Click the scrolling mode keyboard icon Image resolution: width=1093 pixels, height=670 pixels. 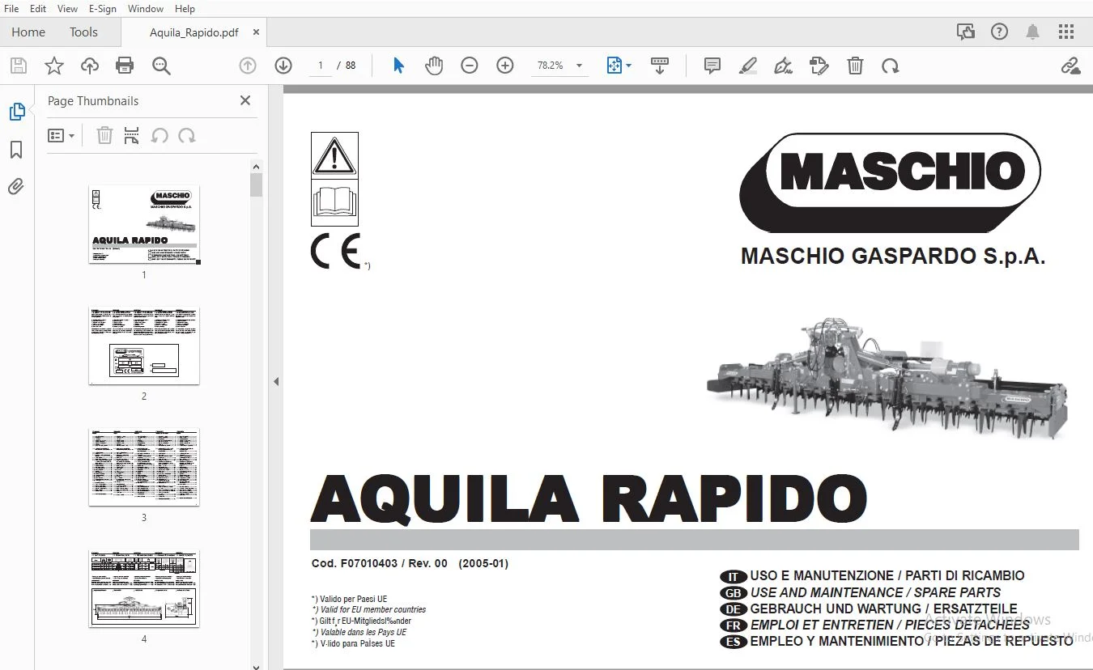pos(660,66)
